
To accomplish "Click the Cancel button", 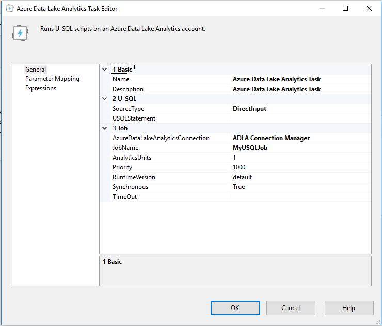I will [291, 308].
